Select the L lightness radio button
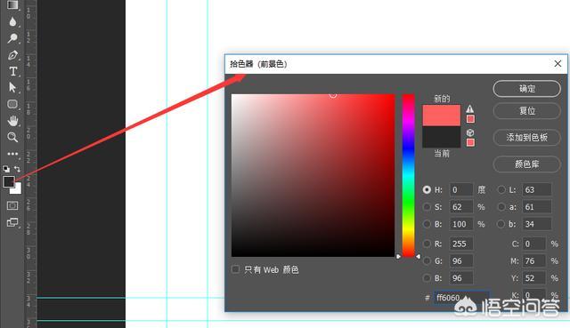 pos(501,189)
